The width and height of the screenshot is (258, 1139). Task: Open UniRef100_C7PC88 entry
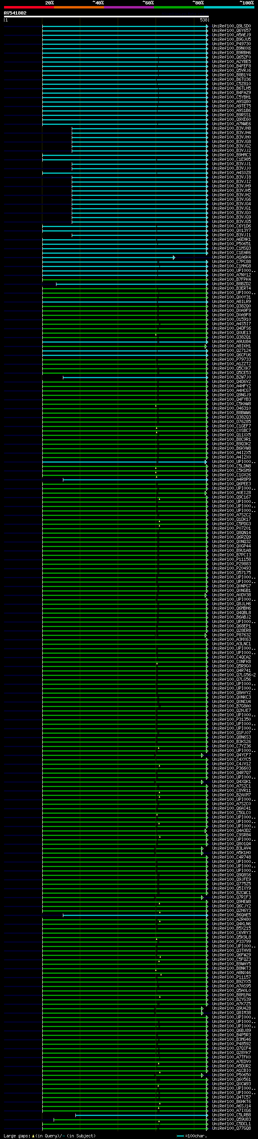click(231, 262)
